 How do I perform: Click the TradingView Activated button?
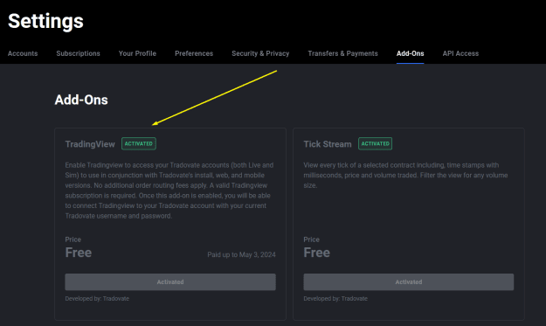click(170, 281)
